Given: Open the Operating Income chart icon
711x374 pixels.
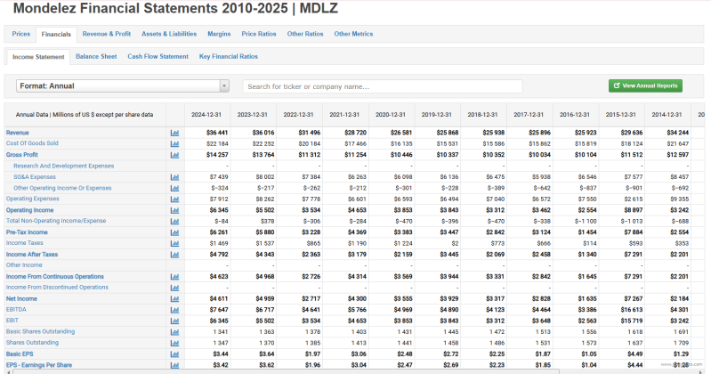Looking at the screenshot, I should pyautogui.click(x=174, y=210).
